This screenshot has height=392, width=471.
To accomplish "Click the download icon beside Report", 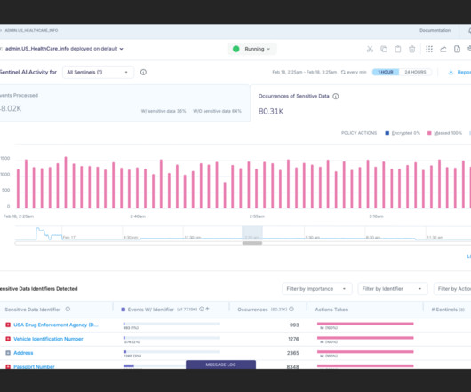I will pyautogui.click(x=451, y=72).
